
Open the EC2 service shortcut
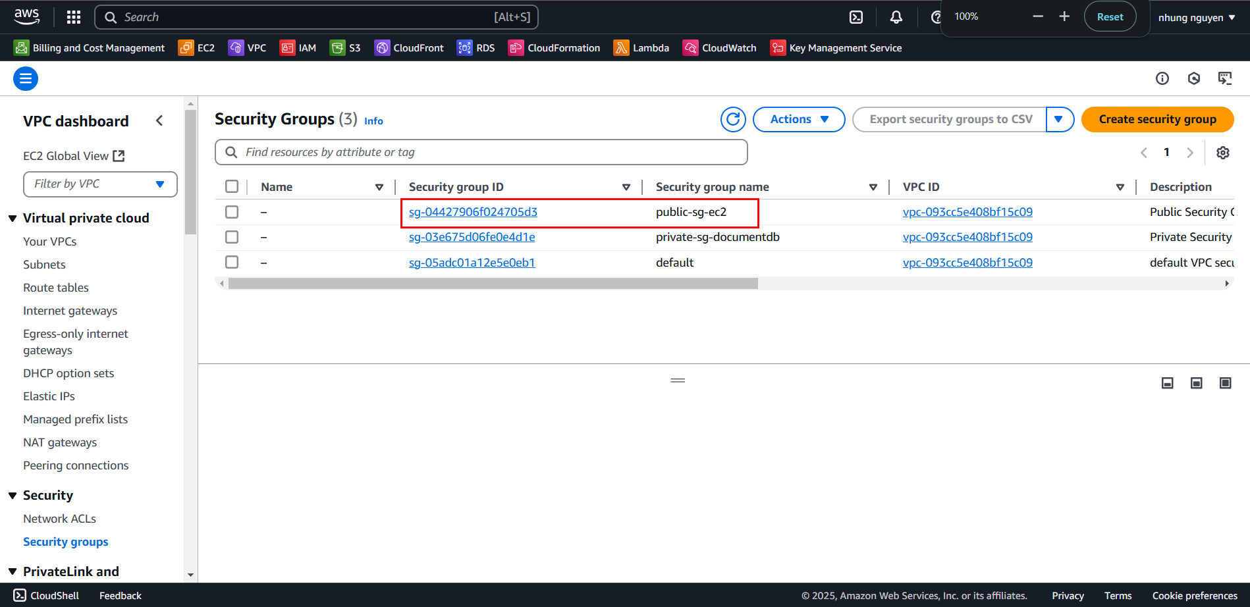click(x=197, y=48)
